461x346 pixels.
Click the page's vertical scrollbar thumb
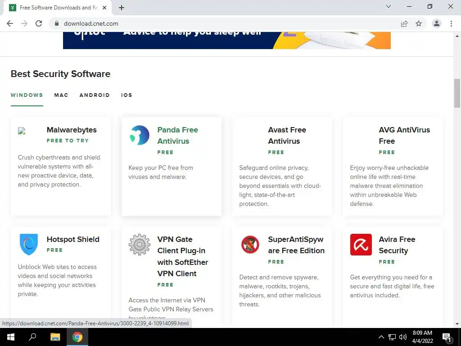[457, 93]
